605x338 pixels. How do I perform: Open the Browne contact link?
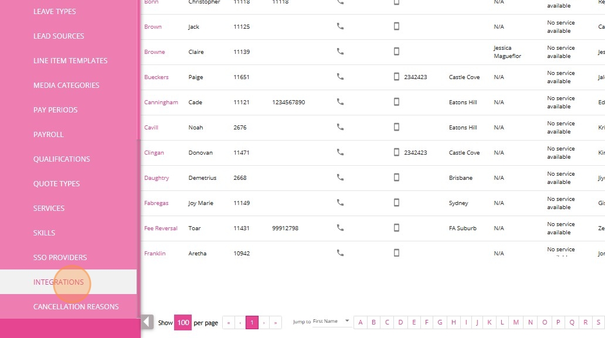coord(154,52)
